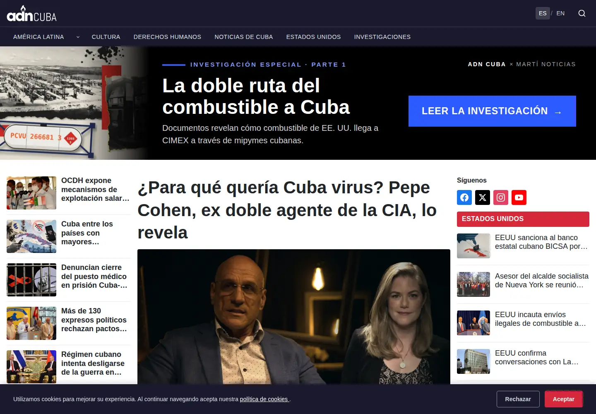Image resolution: width=596 pixels, height=414 pixels.
Task: Go to the Cultura section
Action: pos(106,37)
